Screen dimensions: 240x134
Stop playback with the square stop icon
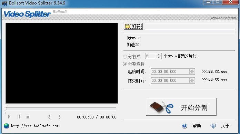point(28,117)
